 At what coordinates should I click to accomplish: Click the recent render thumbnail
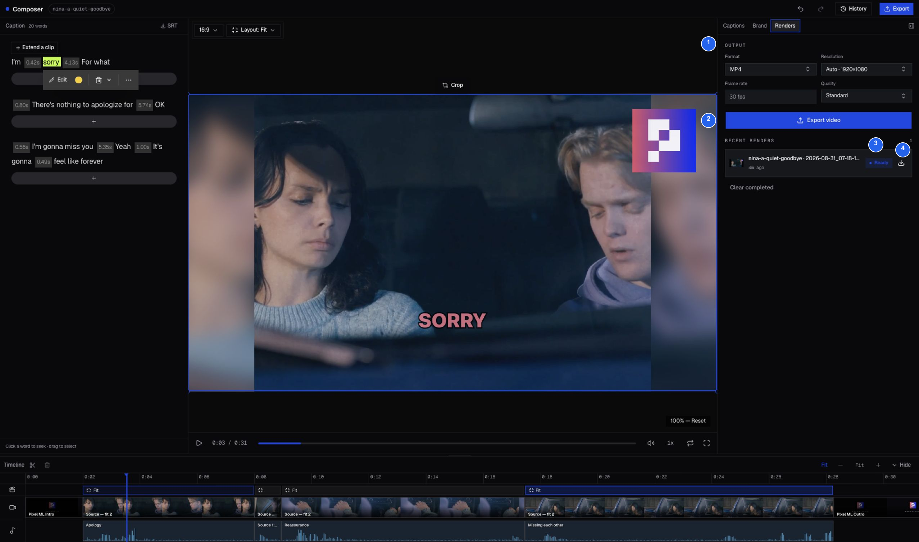736,163
